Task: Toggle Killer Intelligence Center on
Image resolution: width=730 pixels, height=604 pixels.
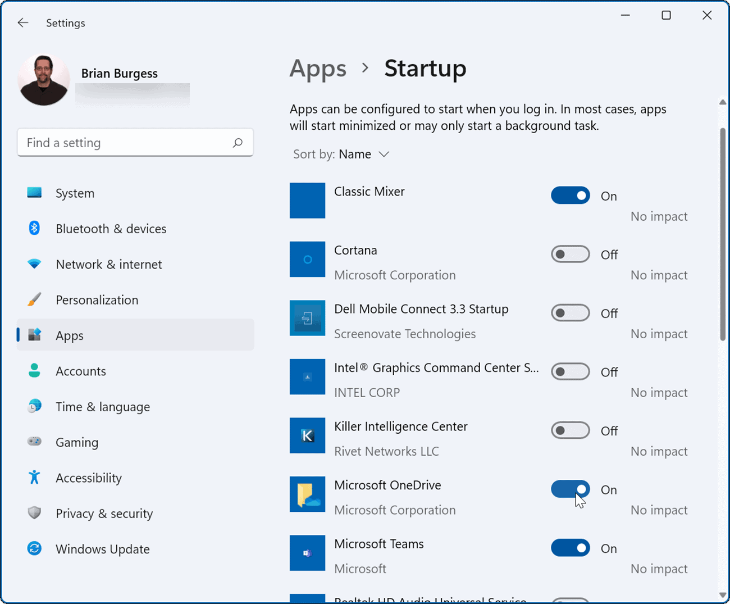Action: pos(570,430)
